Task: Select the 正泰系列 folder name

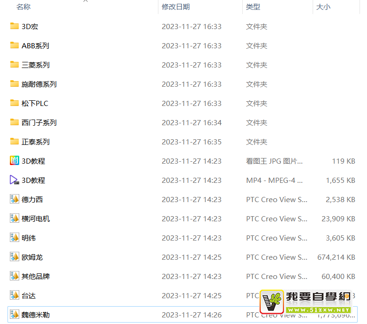Action: (36, 142)
